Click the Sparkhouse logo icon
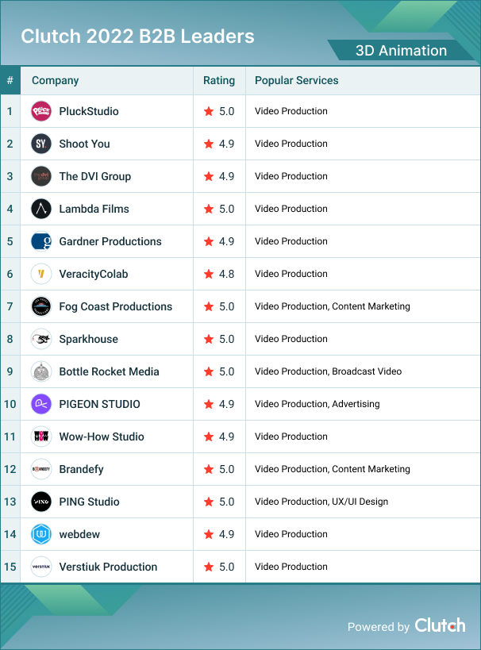The width and height of the screenshot is (481, 650). click(x=41, y=339)
